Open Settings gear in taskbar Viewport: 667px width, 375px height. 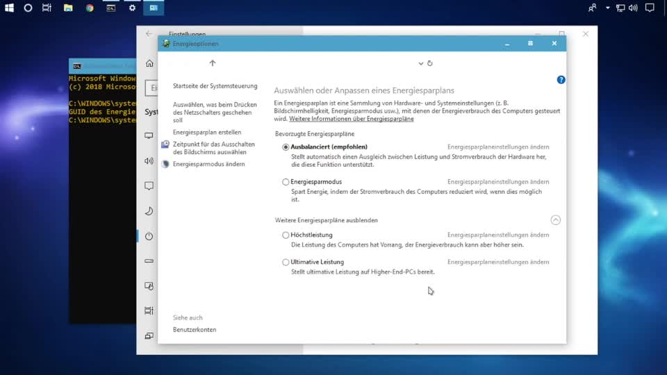tap(132, 8)
